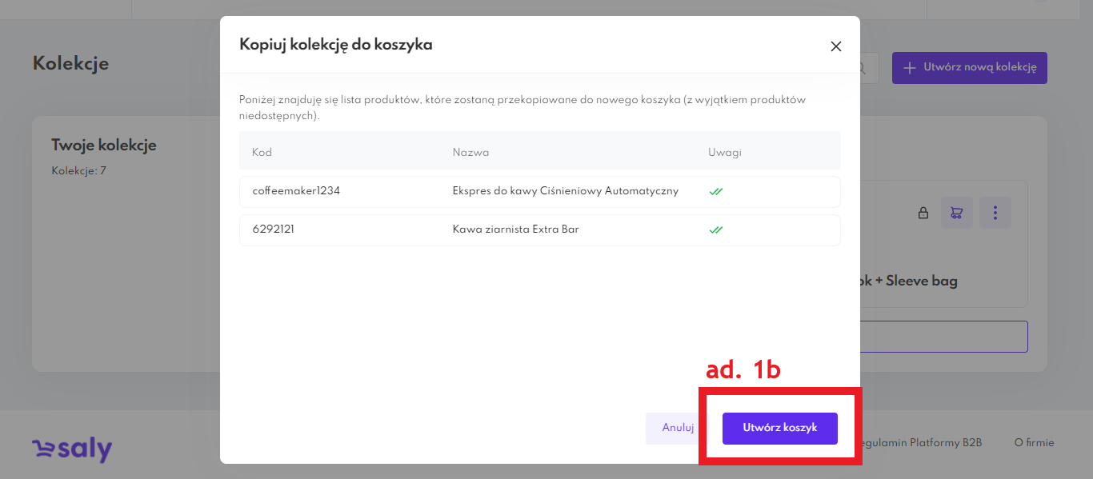Click the search magnifier icon beside the dialog

(864, 69)
